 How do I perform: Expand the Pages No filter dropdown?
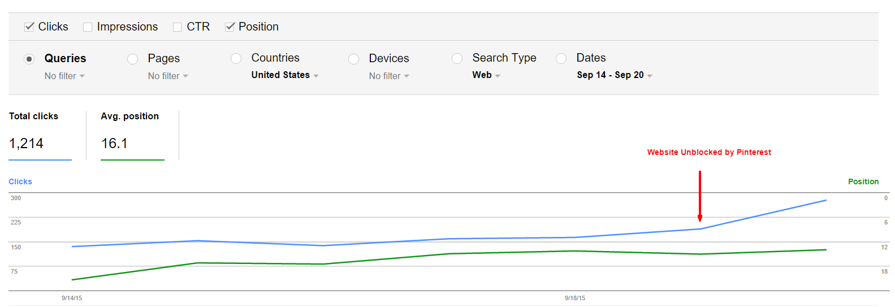point(168,76)
